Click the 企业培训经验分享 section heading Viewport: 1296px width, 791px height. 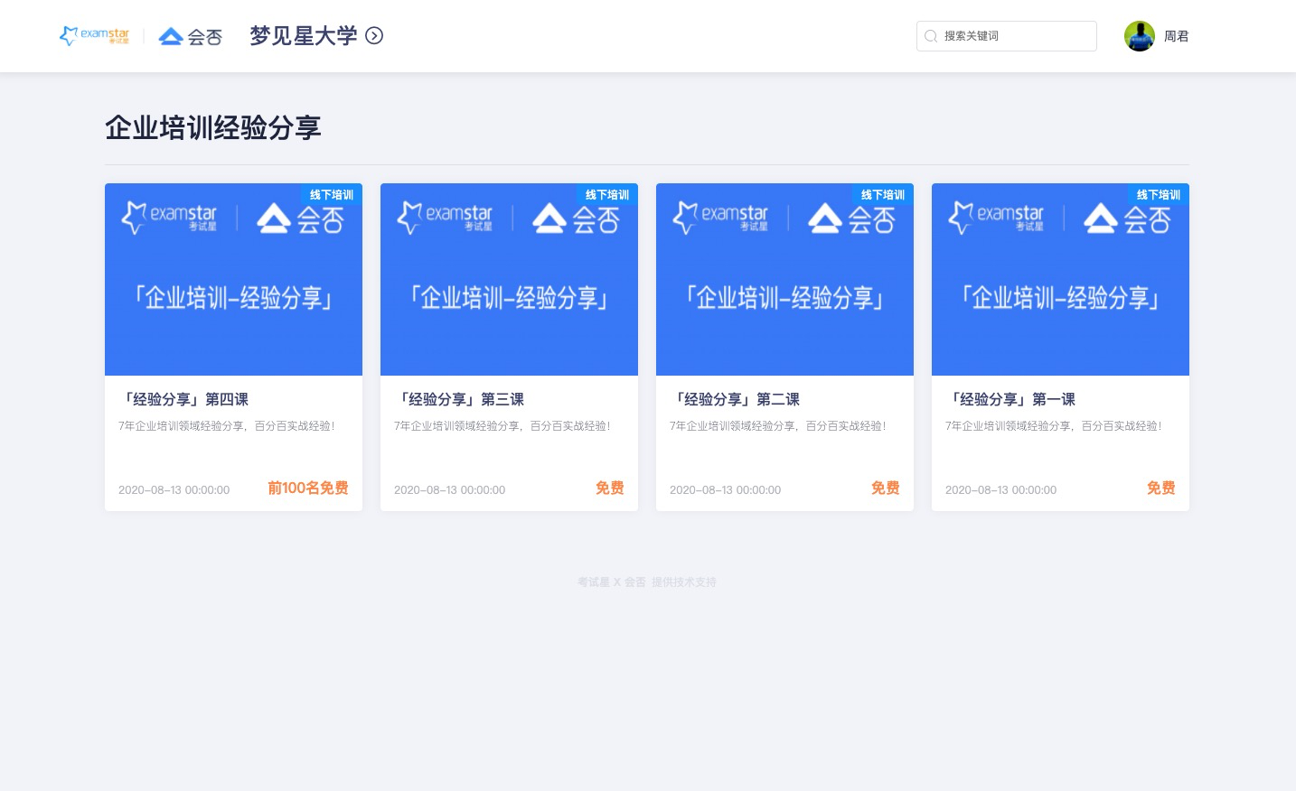pyautogui.click(x=213, y=127)
